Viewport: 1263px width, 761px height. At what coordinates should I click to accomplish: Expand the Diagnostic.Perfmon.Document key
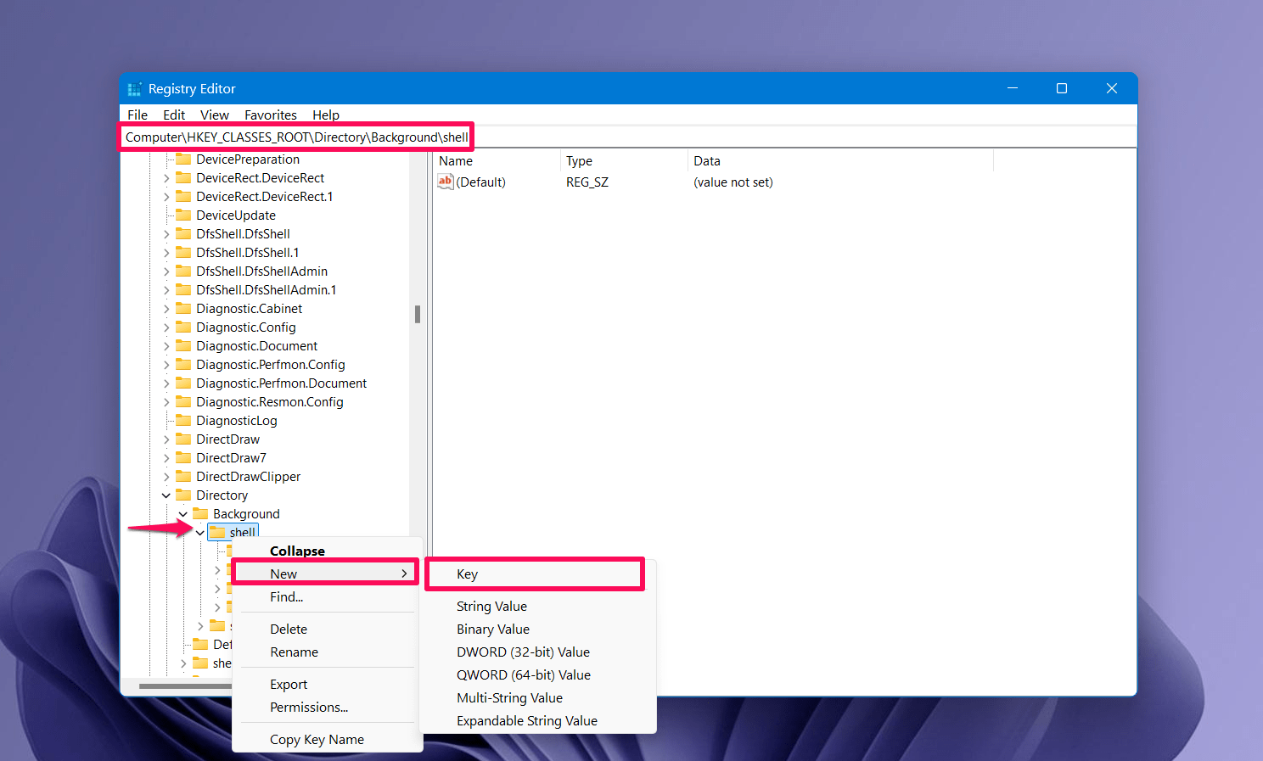click(166, 383)
